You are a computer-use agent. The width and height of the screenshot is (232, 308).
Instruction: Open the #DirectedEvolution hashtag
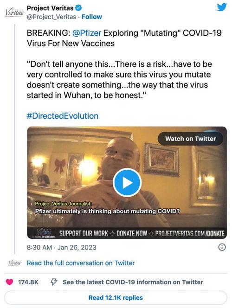click(x=63, y=116)
